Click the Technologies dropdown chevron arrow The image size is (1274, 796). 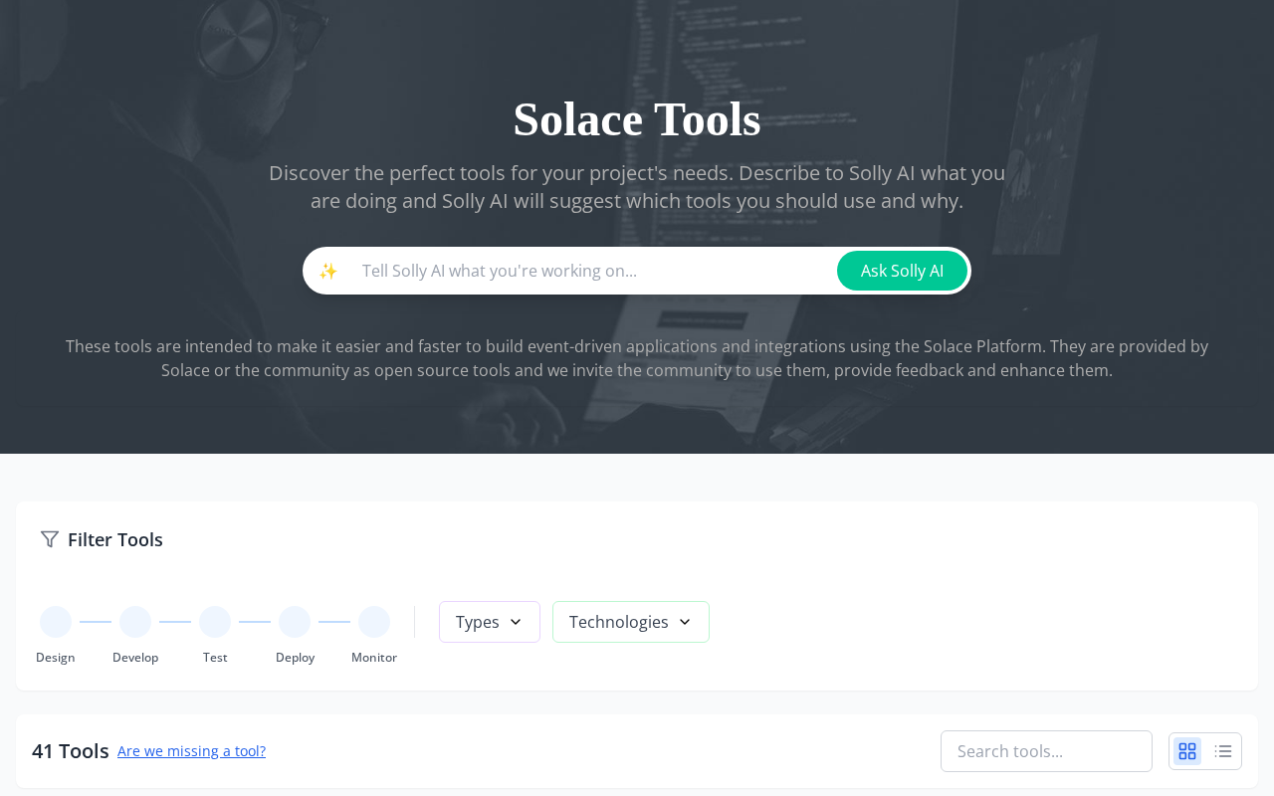(685, 622)
